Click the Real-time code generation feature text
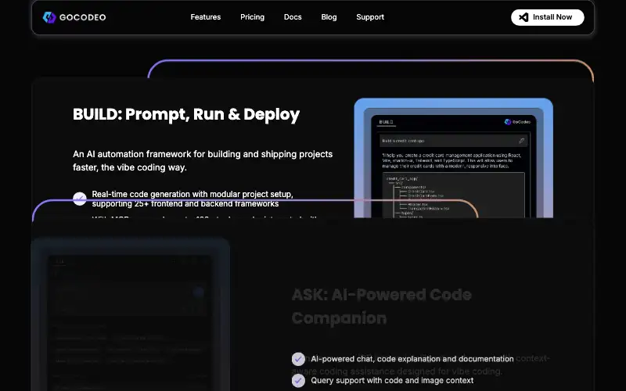 tap(192, 199)
